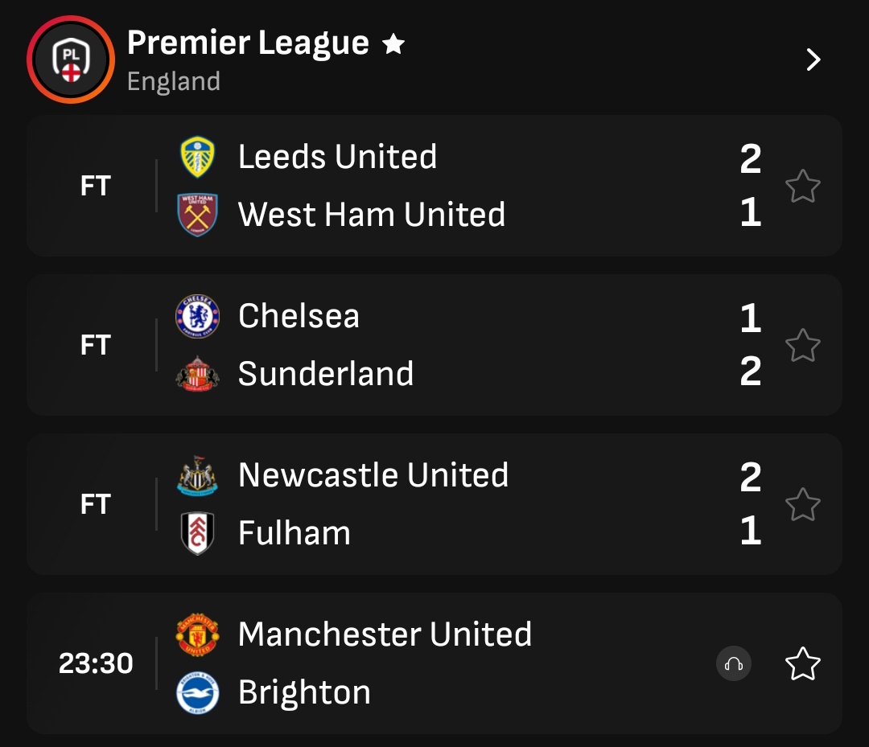This screenshot has width=869, height=747.
Task: Click the West Ham United club crest
Action: tap(197, 215)
